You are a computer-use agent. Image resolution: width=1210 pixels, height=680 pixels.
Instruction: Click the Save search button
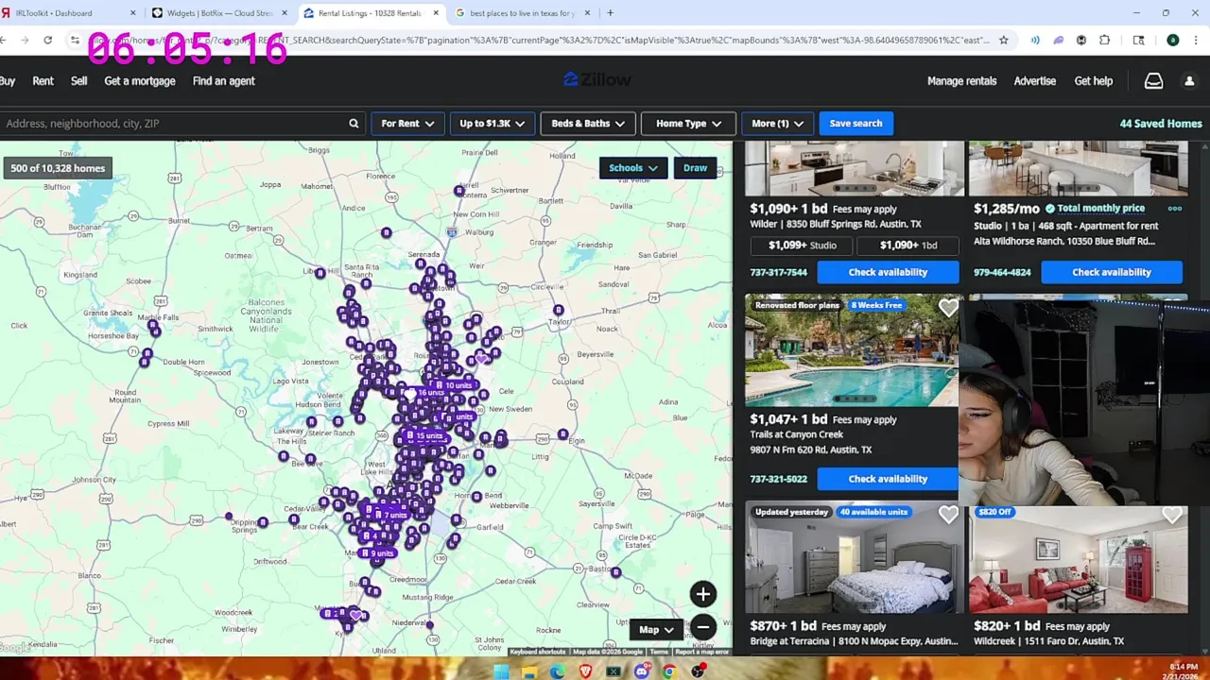coord(856,124)
